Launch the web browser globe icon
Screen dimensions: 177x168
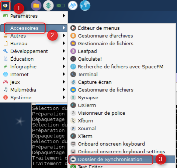coord(85,6)
